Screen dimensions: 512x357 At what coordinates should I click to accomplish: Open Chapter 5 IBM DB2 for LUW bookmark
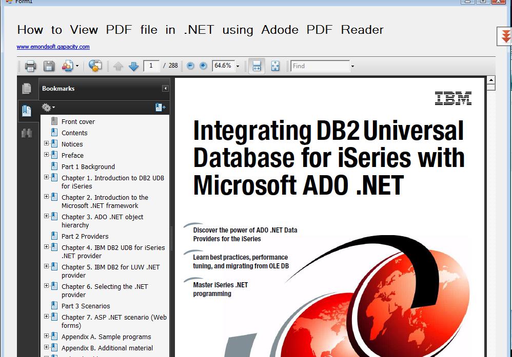tap(110, 271)
